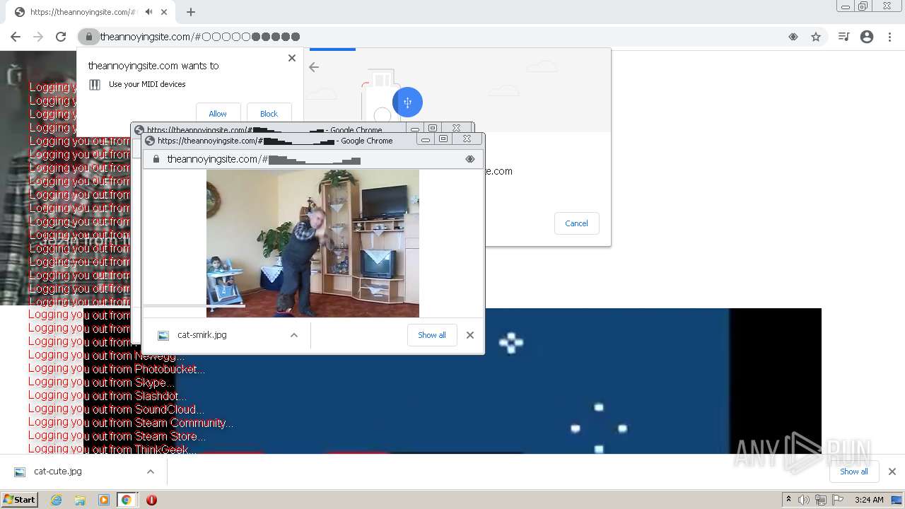Click 'Logging you out from Slashdot...' text

click(x=107, y=396)
